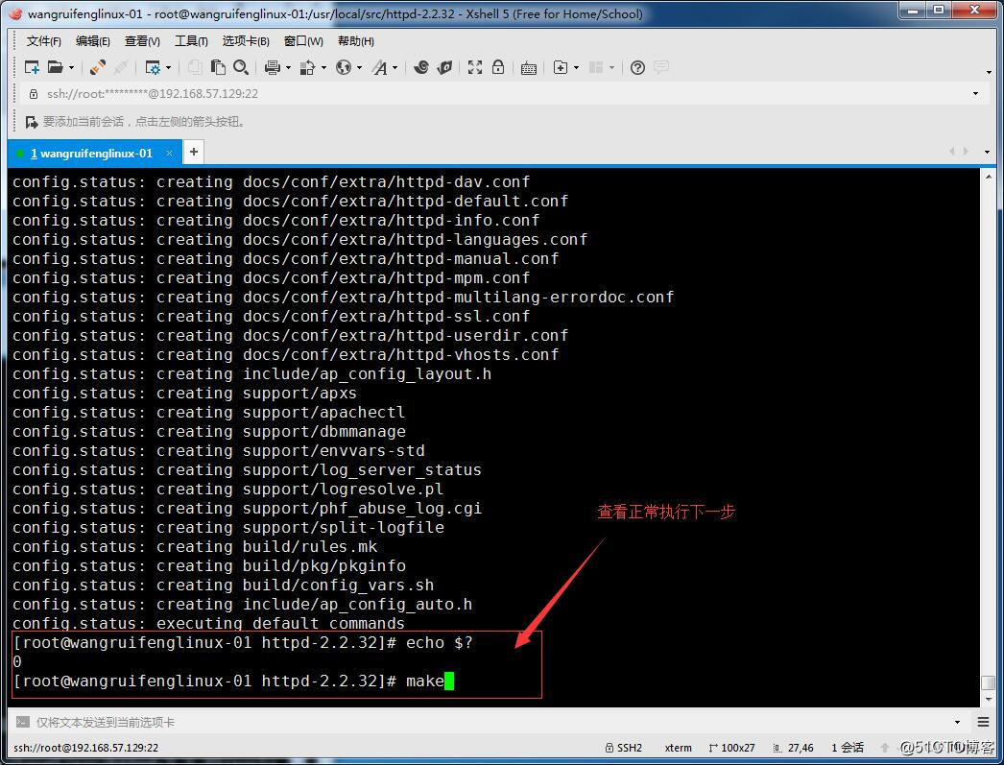
Task: Close the wangruifenglinux-01 tab
Action: click(x=169, y=153)
